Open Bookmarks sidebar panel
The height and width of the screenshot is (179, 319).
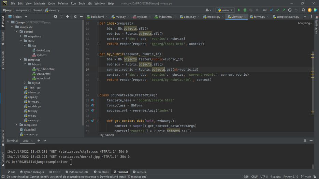[x=3, y=138]
